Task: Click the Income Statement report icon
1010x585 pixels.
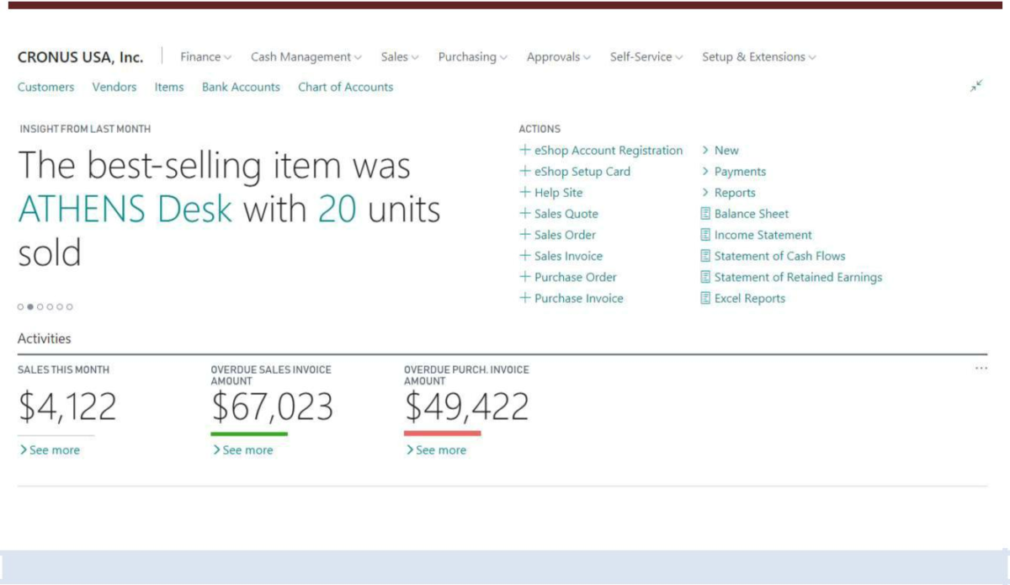Action: (705, 235)
